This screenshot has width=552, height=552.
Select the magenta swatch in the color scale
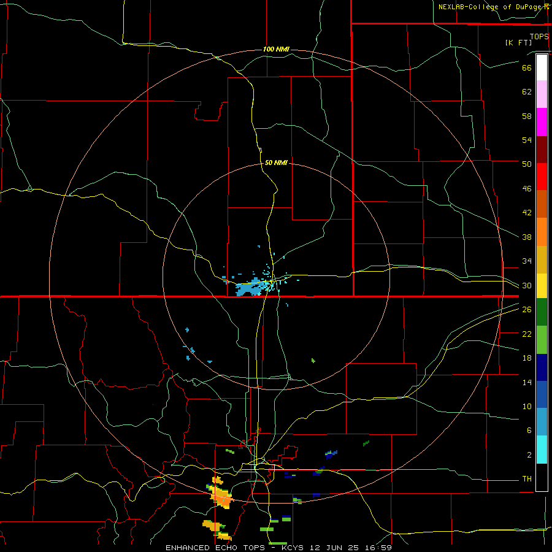click(x=542, y=122)
